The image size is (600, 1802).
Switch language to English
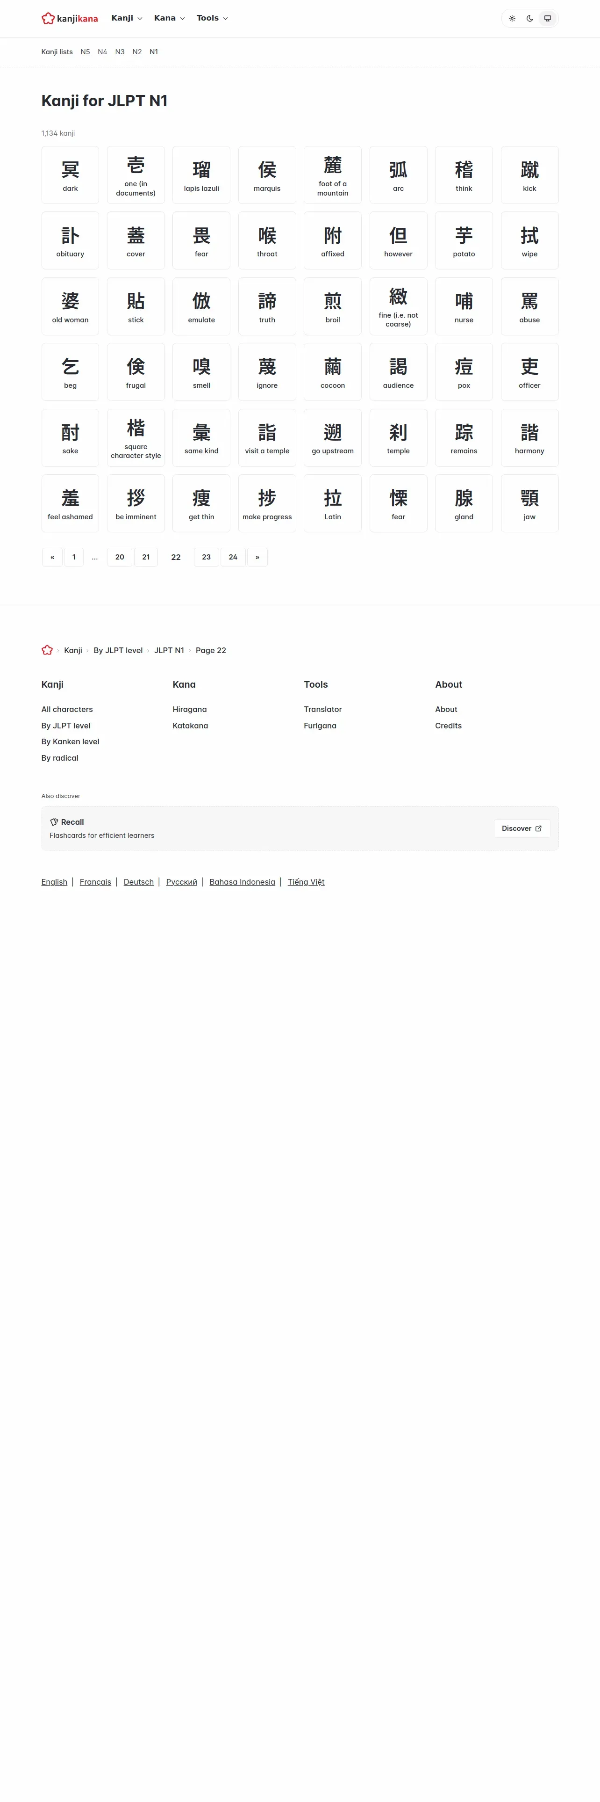[55, 882]
